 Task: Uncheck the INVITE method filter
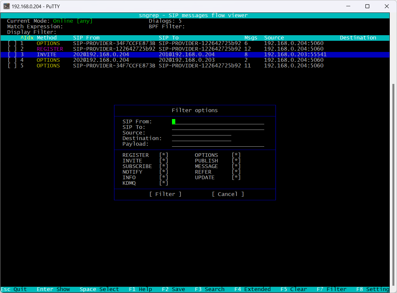click(x=164, y=161)
